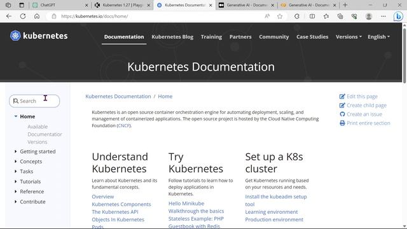The width and height of the screenshot is (407, 229).
Task: Open the Collections icon in toolbar
Action: pos(340,16)
